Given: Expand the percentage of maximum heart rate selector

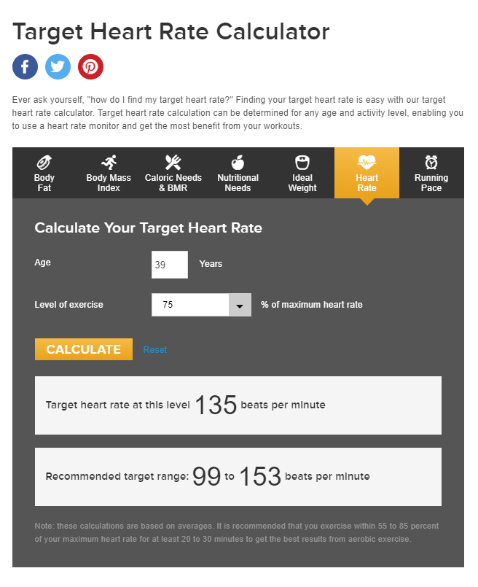Looking at the screenshot, I should (x=240, y=305).
